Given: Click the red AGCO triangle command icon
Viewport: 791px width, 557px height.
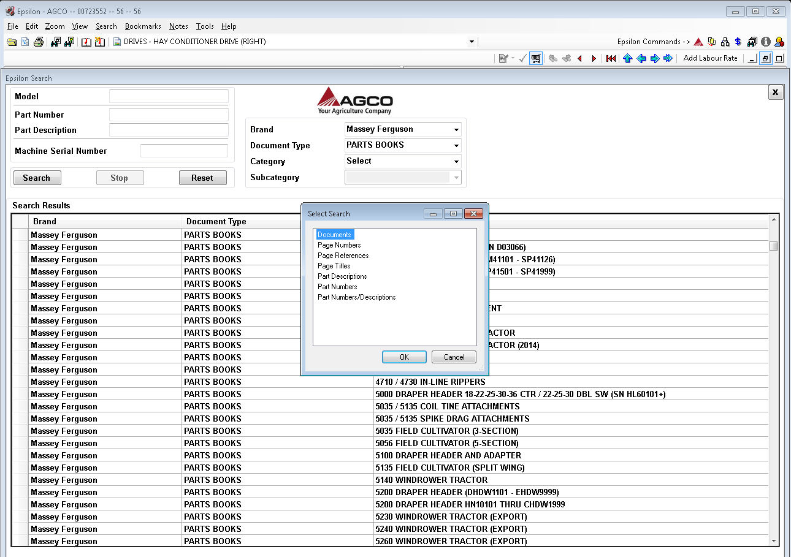Looking at the screenshot, I should click(698, 42).
